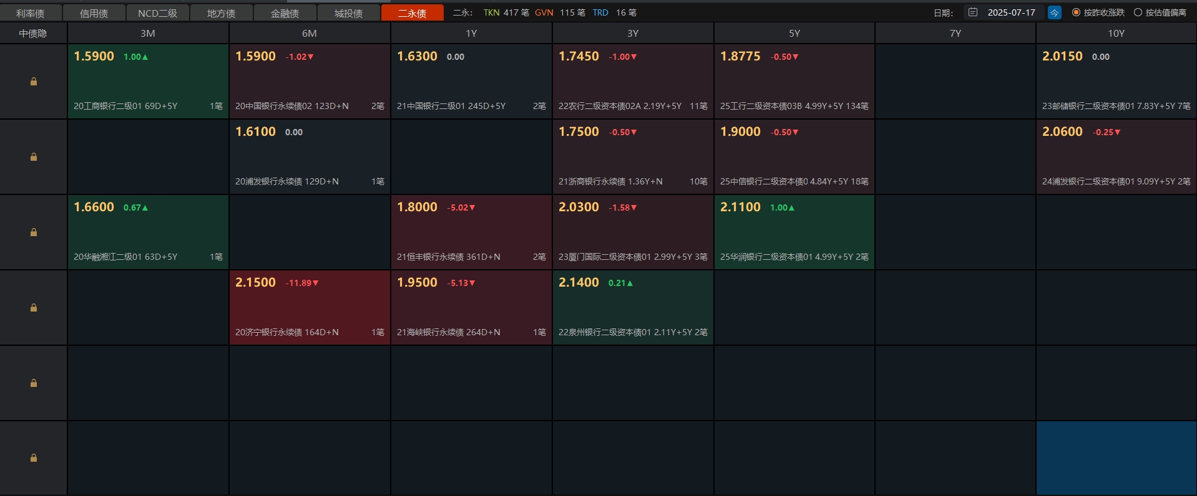Click lock icon in 20工商银行二级01 row

[x=34, y=82]
